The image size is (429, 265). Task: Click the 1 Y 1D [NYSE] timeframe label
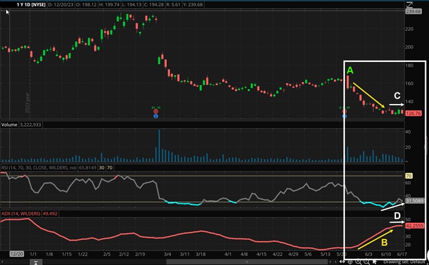(31, 5)
